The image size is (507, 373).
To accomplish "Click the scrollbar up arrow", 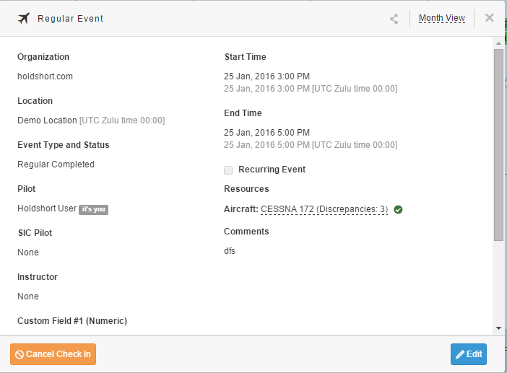I will tap(498, 43).
